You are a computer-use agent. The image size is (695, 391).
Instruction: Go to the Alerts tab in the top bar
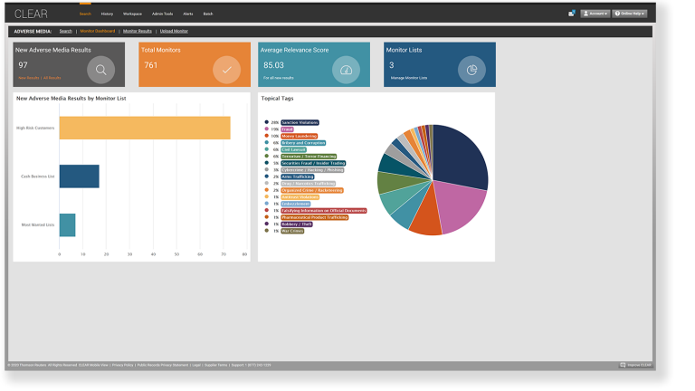[188, 14]
